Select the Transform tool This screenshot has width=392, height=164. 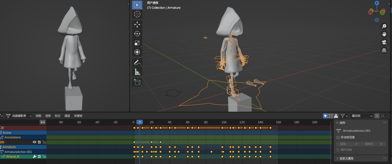(137, 52)
